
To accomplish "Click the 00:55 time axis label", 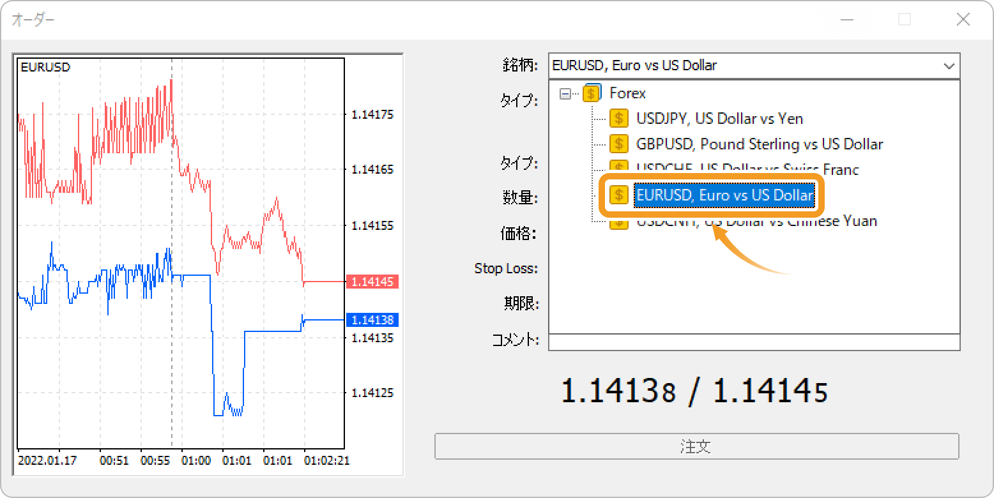I will point(155,460).
